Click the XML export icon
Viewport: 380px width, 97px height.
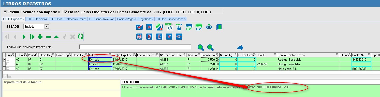coord(169,27)
